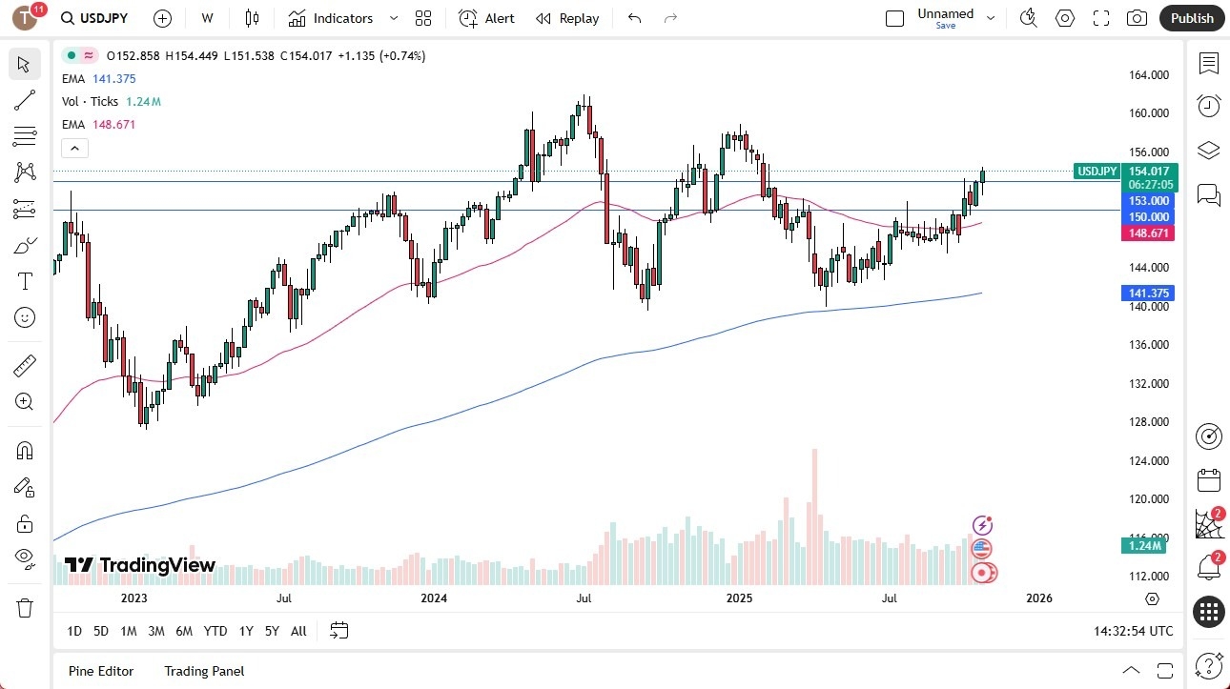Open the Pine Editor tab
Viewport: 1230px width, 689px height.
[x=100, y=671]
